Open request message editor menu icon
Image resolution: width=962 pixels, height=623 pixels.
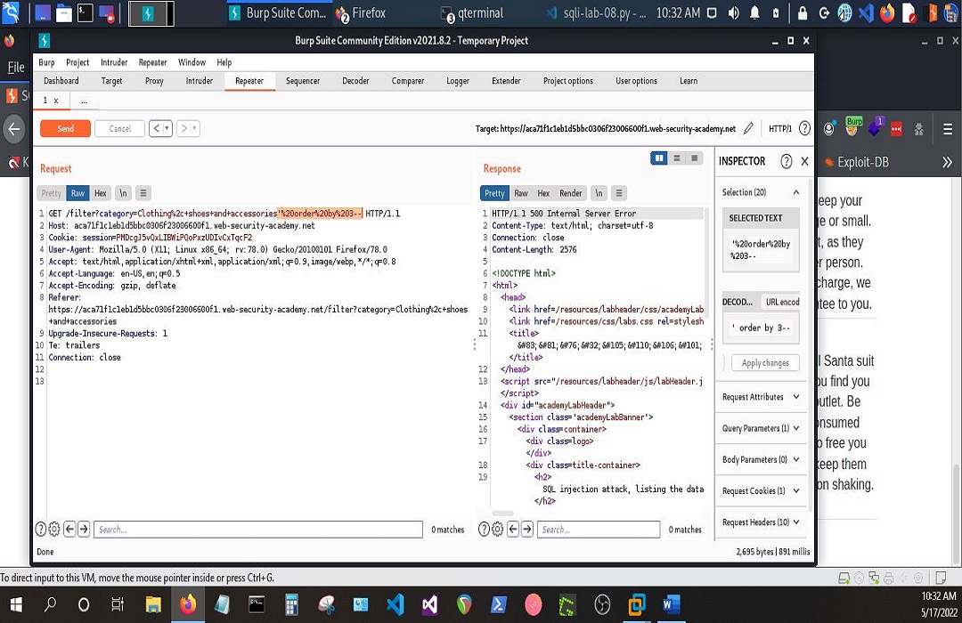pyautogui.click(x=143, y=193)
